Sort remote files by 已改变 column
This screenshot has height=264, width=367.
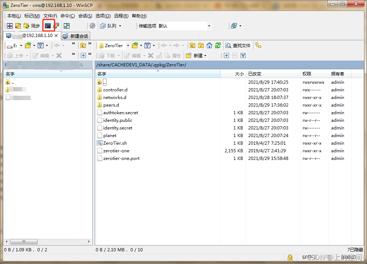pos(273,74)
